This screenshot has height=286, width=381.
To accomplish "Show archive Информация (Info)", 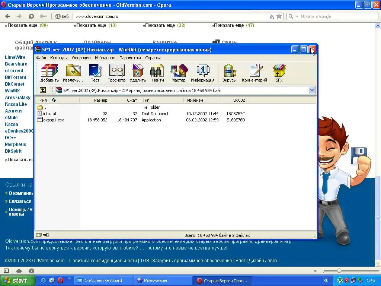I will point(203,73).
